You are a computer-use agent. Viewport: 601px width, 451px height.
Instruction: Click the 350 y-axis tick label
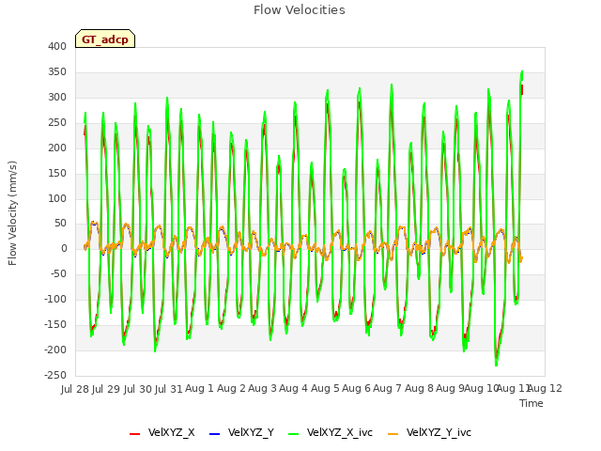57,71
